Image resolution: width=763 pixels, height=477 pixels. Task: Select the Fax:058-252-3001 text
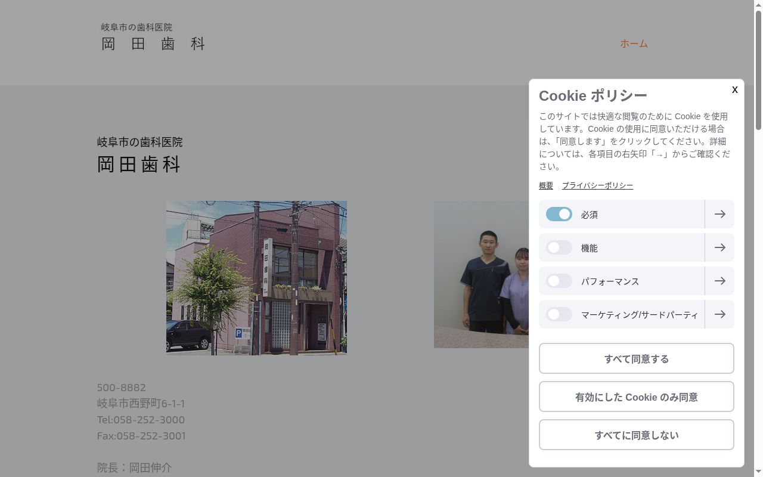click(141, 435)
